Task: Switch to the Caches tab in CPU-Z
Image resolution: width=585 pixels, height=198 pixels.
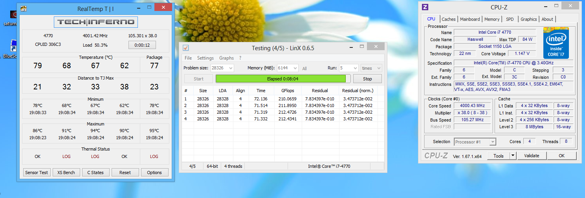Action: (449, 19)
